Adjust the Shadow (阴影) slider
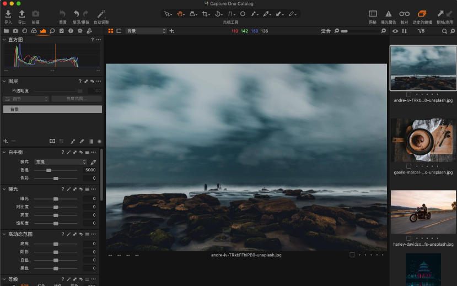Image resolution: width=457 pixels, height=286 pixels. pyautogui.click(x=56, y=252)
